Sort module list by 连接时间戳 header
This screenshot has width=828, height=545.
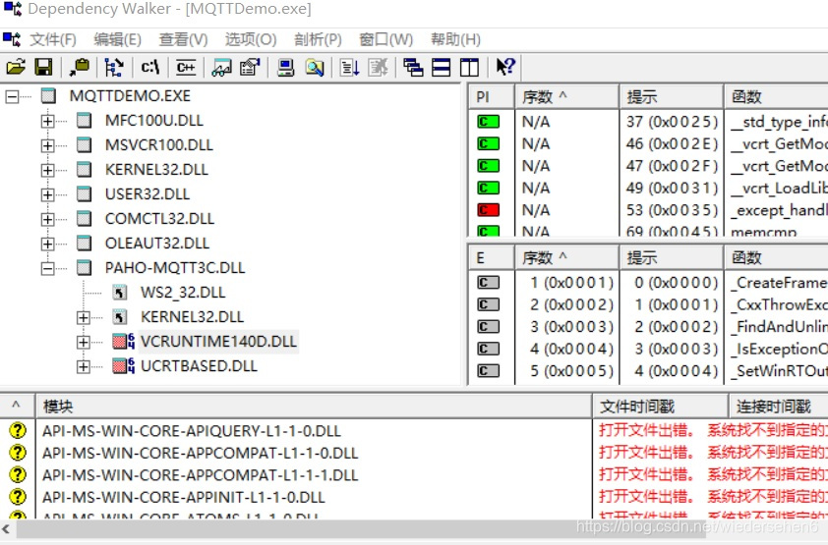pos(779,407)
